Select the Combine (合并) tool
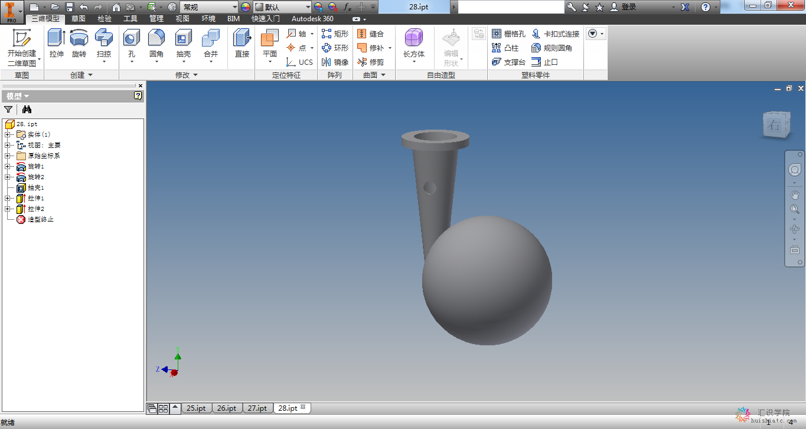Screen dimensions: 806x429 click(211, 46)
